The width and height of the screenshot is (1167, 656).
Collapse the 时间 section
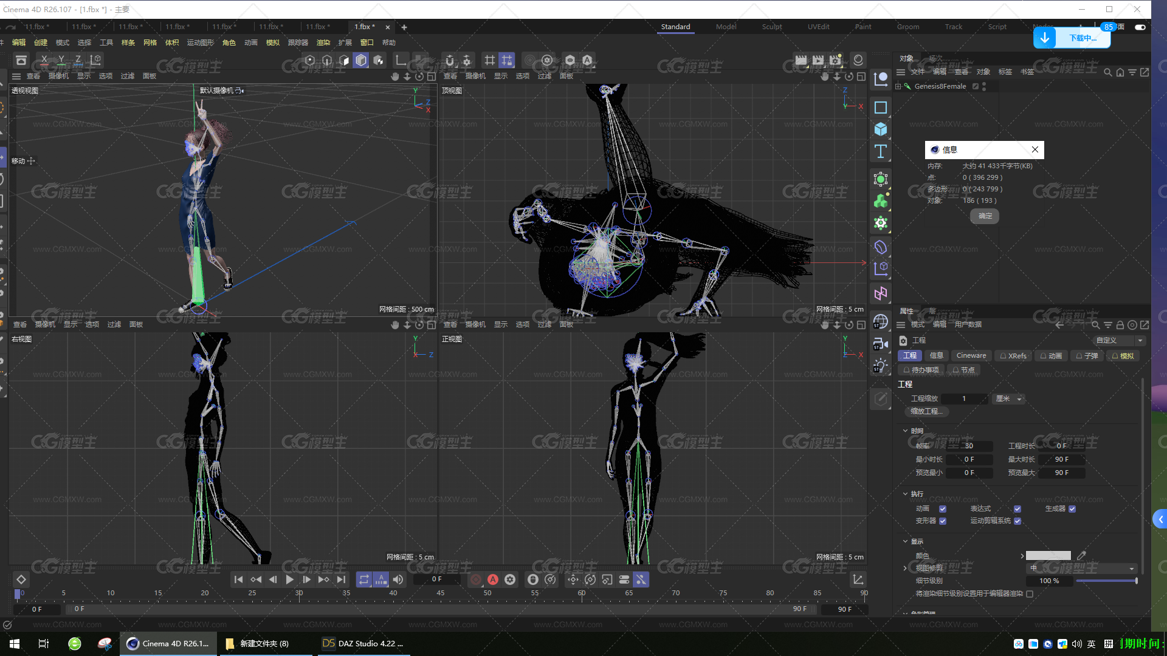905,431
